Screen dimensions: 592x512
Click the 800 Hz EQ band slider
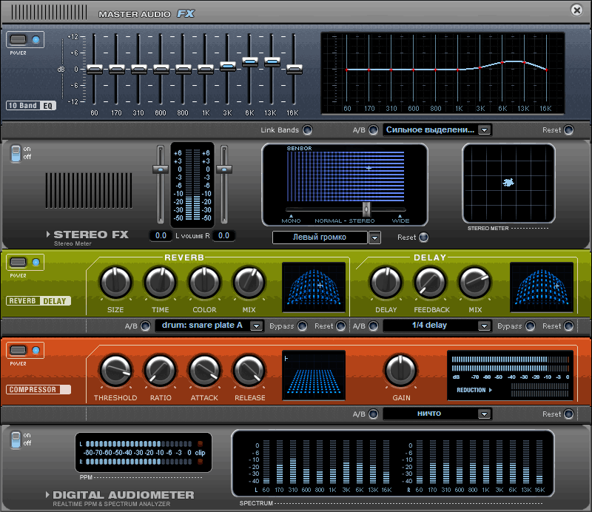coord(184,70)
